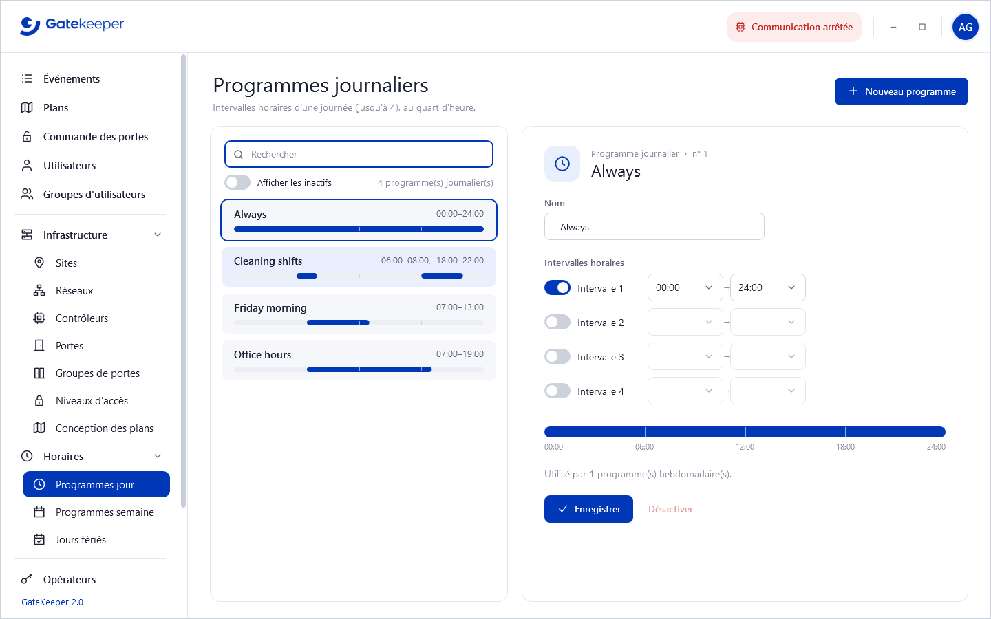The width and height of the screenshot is (991, 619).
Task: Open Sites location pin icon
Action: 39,263
